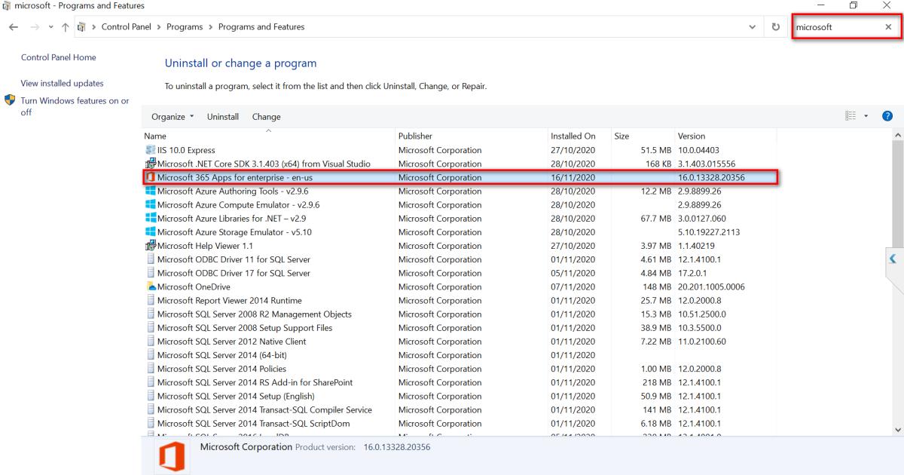The height and width of the screenshot is (475, 904).
Task: Expand the view options dropdown arrow
Action: pos(866,116)
